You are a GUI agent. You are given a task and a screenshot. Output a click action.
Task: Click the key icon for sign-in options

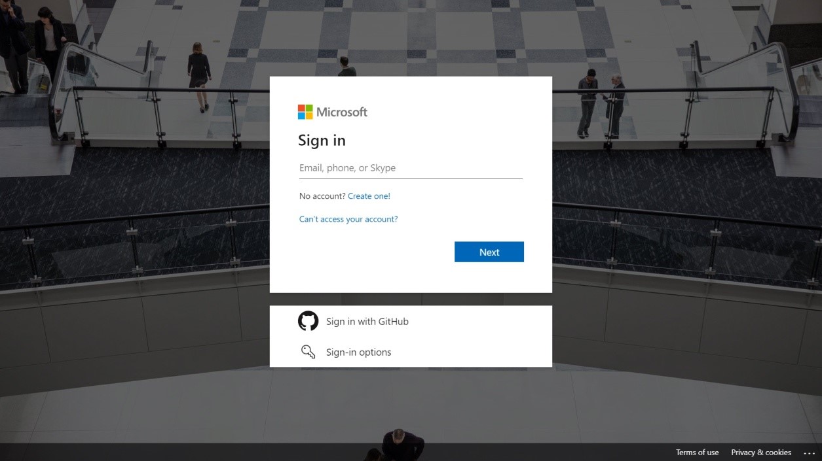(308, 352)
